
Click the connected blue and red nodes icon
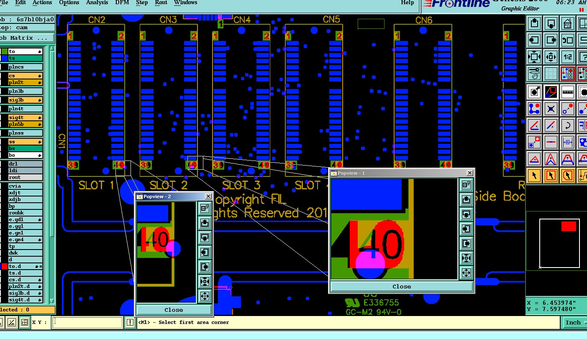click(534, 109)
